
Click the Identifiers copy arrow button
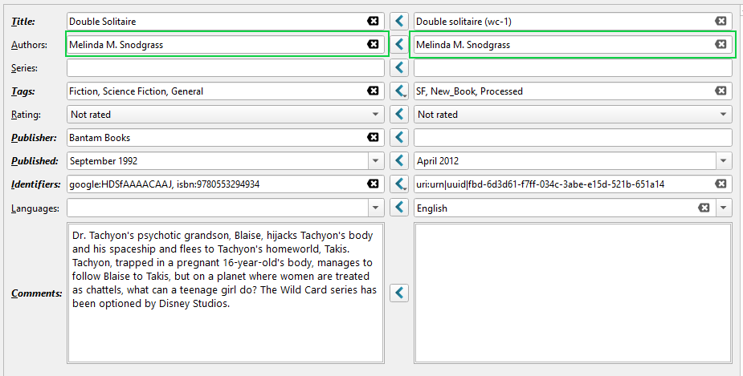pos(399,184)
